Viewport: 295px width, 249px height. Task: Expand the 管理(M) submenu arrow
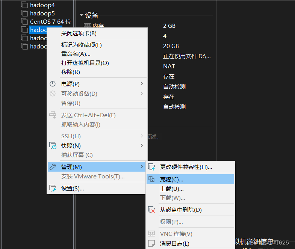(142, 167)
